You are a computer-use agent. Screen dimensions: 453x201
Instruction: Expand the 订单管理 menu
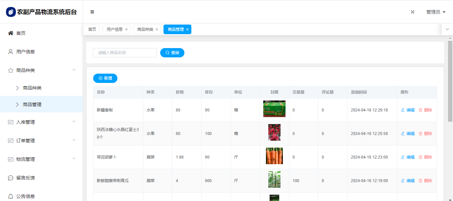(74, 140)
